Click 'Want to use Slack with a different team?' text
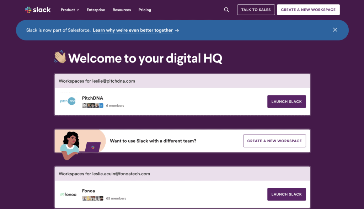Image resolution: width=364 pixels, height=209 pixels. point(153,141)
